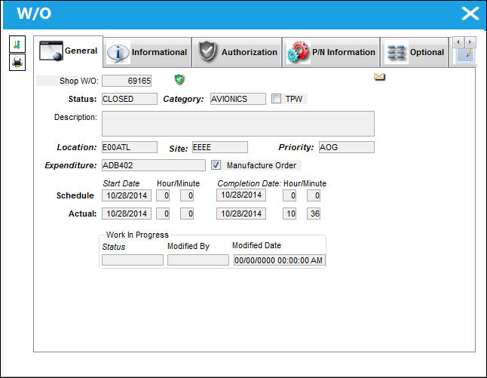Click the Schedule row label
Screen dimensions: 487x378
tap(75, 195)
